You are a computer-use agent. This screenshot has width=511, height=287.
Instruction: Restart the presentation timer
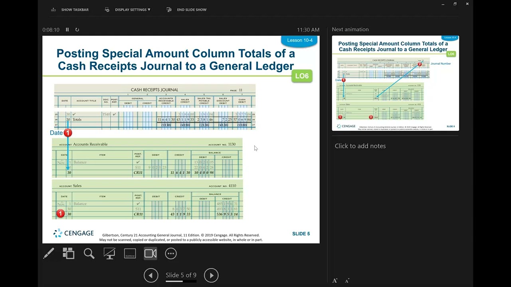coord(77,29)
